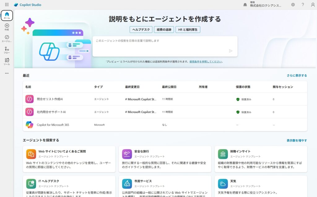
Task: Select the ヘルプデスク suggestion chip
Action: 141,30
